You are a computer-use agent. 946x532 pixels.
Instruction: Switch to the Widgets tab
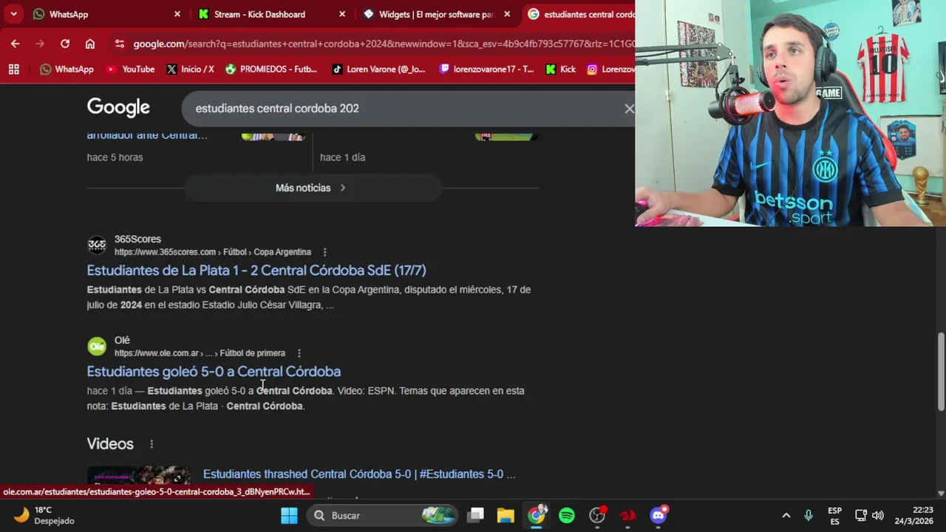[x=435, y=14]
